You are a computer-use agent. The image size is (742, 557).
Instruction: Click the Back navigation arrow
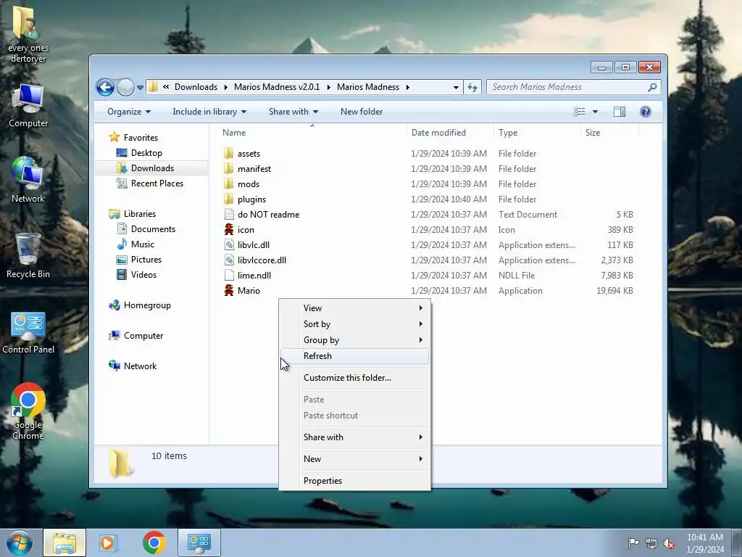(105, 87)
